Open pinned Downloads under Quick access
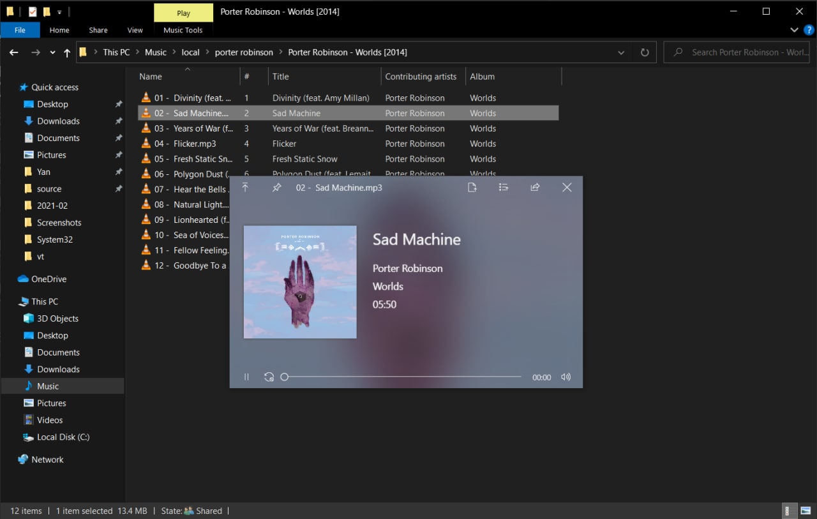817x519 pixels. (x=58, y=121)
